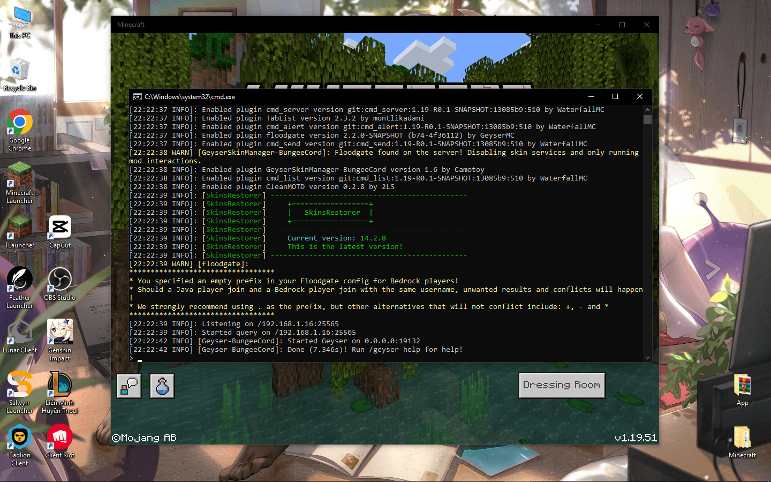Image resolution: width=771 pixels, height=482 pixels.
Task: Click the cmd scrollbar down arrow
Action: point(648,358)
